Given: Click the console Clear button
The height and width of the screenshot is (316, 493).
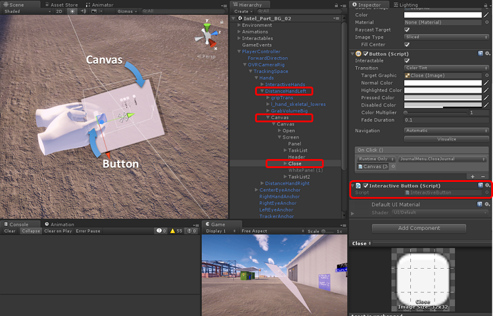Looking at the screenshot, I should pyautogui.click(x=10, y=231).
